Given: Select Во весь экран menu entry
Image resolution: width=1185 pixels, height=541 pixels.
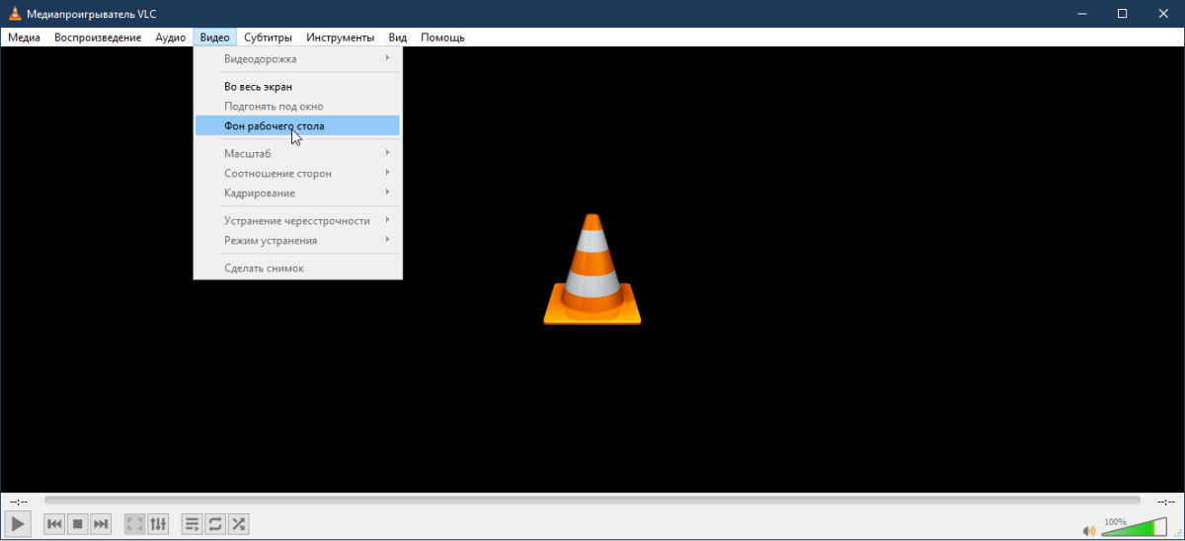Looking at the screenshot, I should (298, 87).
